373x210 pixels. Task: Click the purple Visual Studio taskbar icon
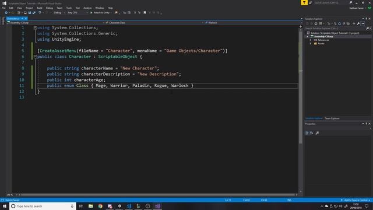(x=157, y=206)
